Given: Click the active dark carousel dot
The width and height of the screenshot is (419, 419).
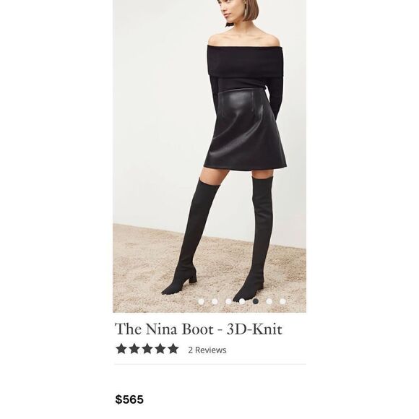Looking at the screenshot, I should [256, 301].
